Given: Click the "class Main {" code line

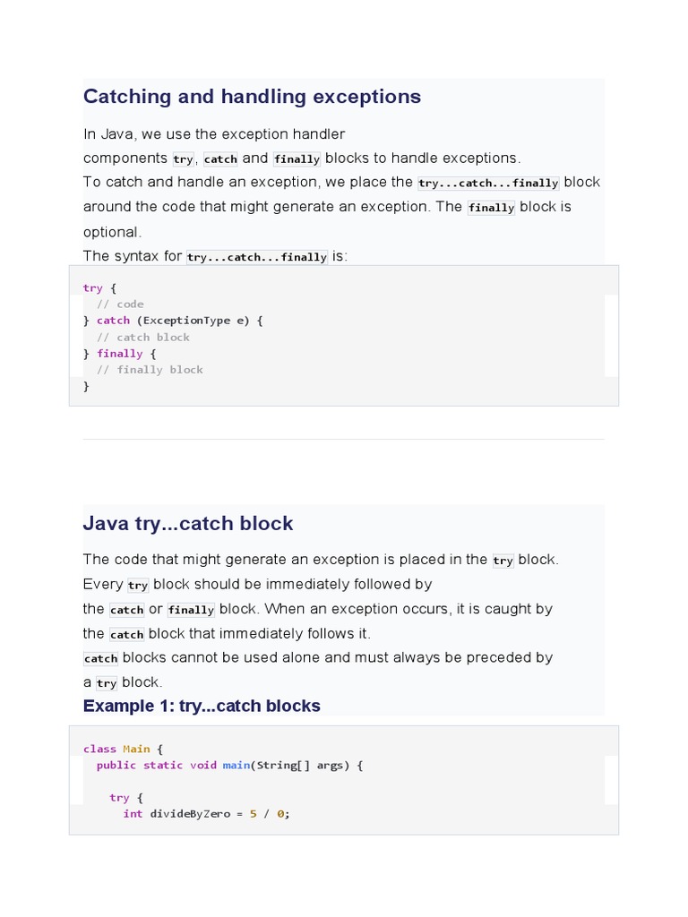Looking at the screenshot, I should click(123, 749).
